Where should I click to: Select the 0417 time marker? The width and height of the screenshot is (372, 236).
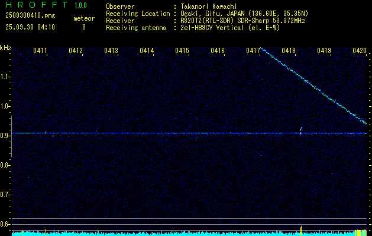click(x=253, y=51)
